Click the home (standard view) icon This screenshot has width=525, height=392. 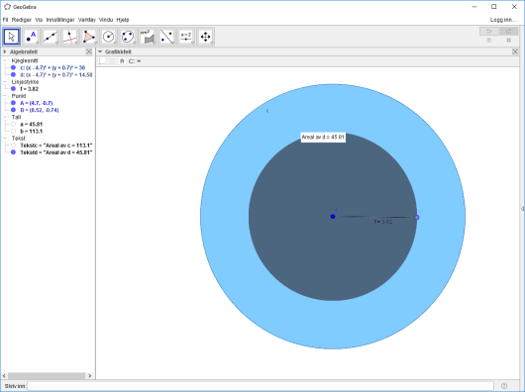click(x=122, y=60)
